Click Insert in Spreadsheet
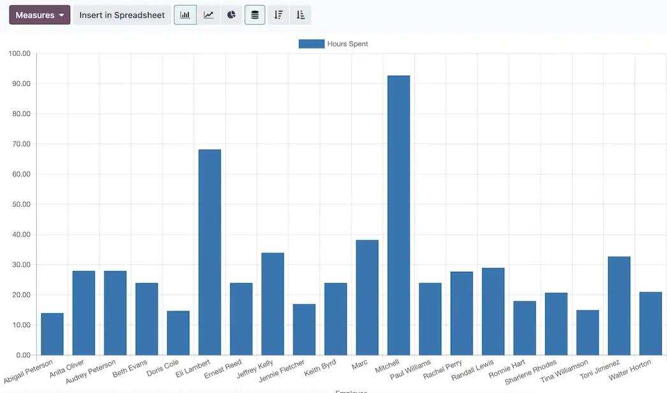 tap(121, 14)
